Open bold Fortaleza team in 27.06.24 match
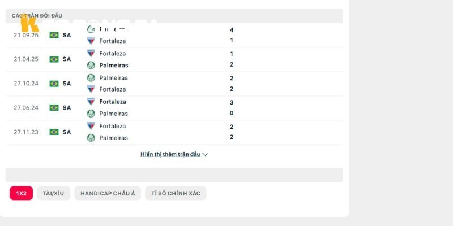Screen dimensions: 453x226 [x=113, y=102]
